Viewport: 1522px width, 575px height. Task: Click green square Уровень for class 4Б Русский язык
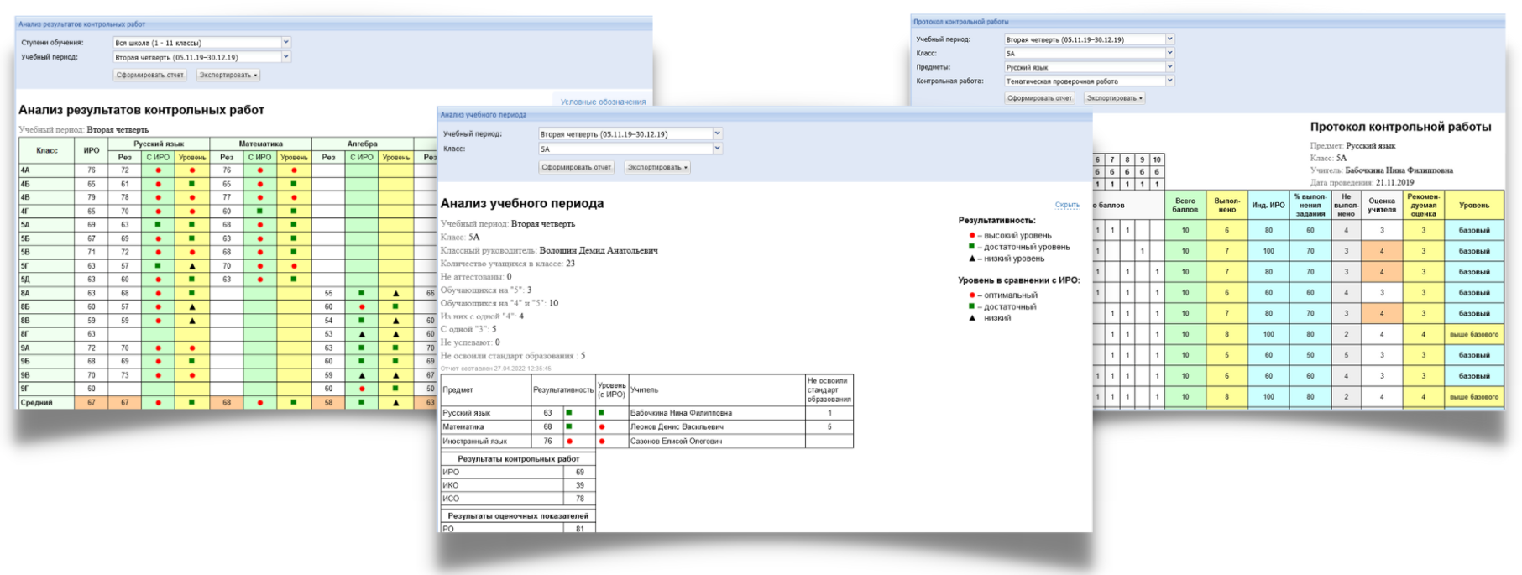[x=192, y=184]
